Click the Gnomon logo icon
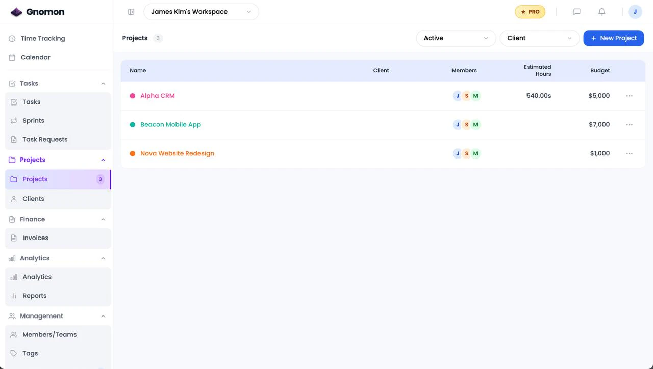 tap(16, 12)
